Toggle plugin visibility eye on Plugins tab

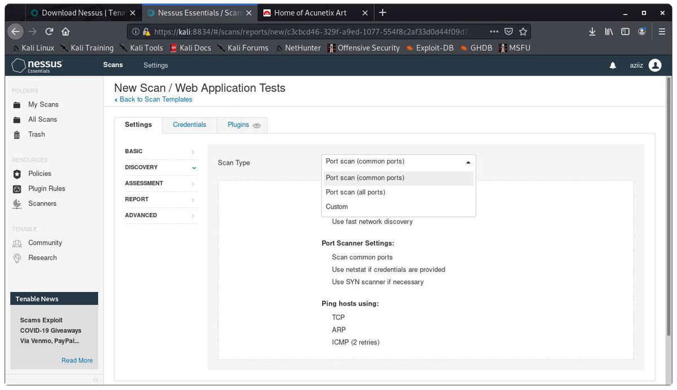pyautogui.click(x=257, y=126)
